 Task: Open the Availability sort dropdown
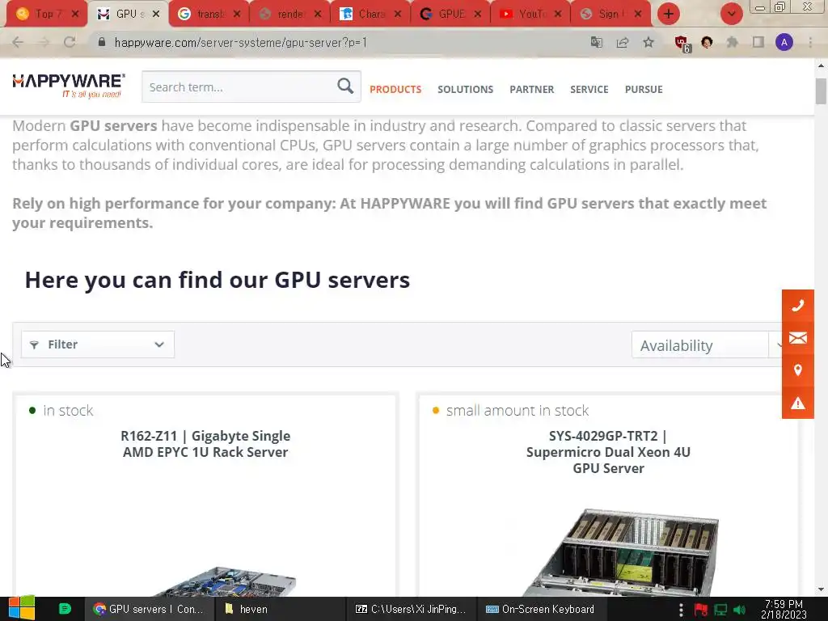tap(707, 345)
